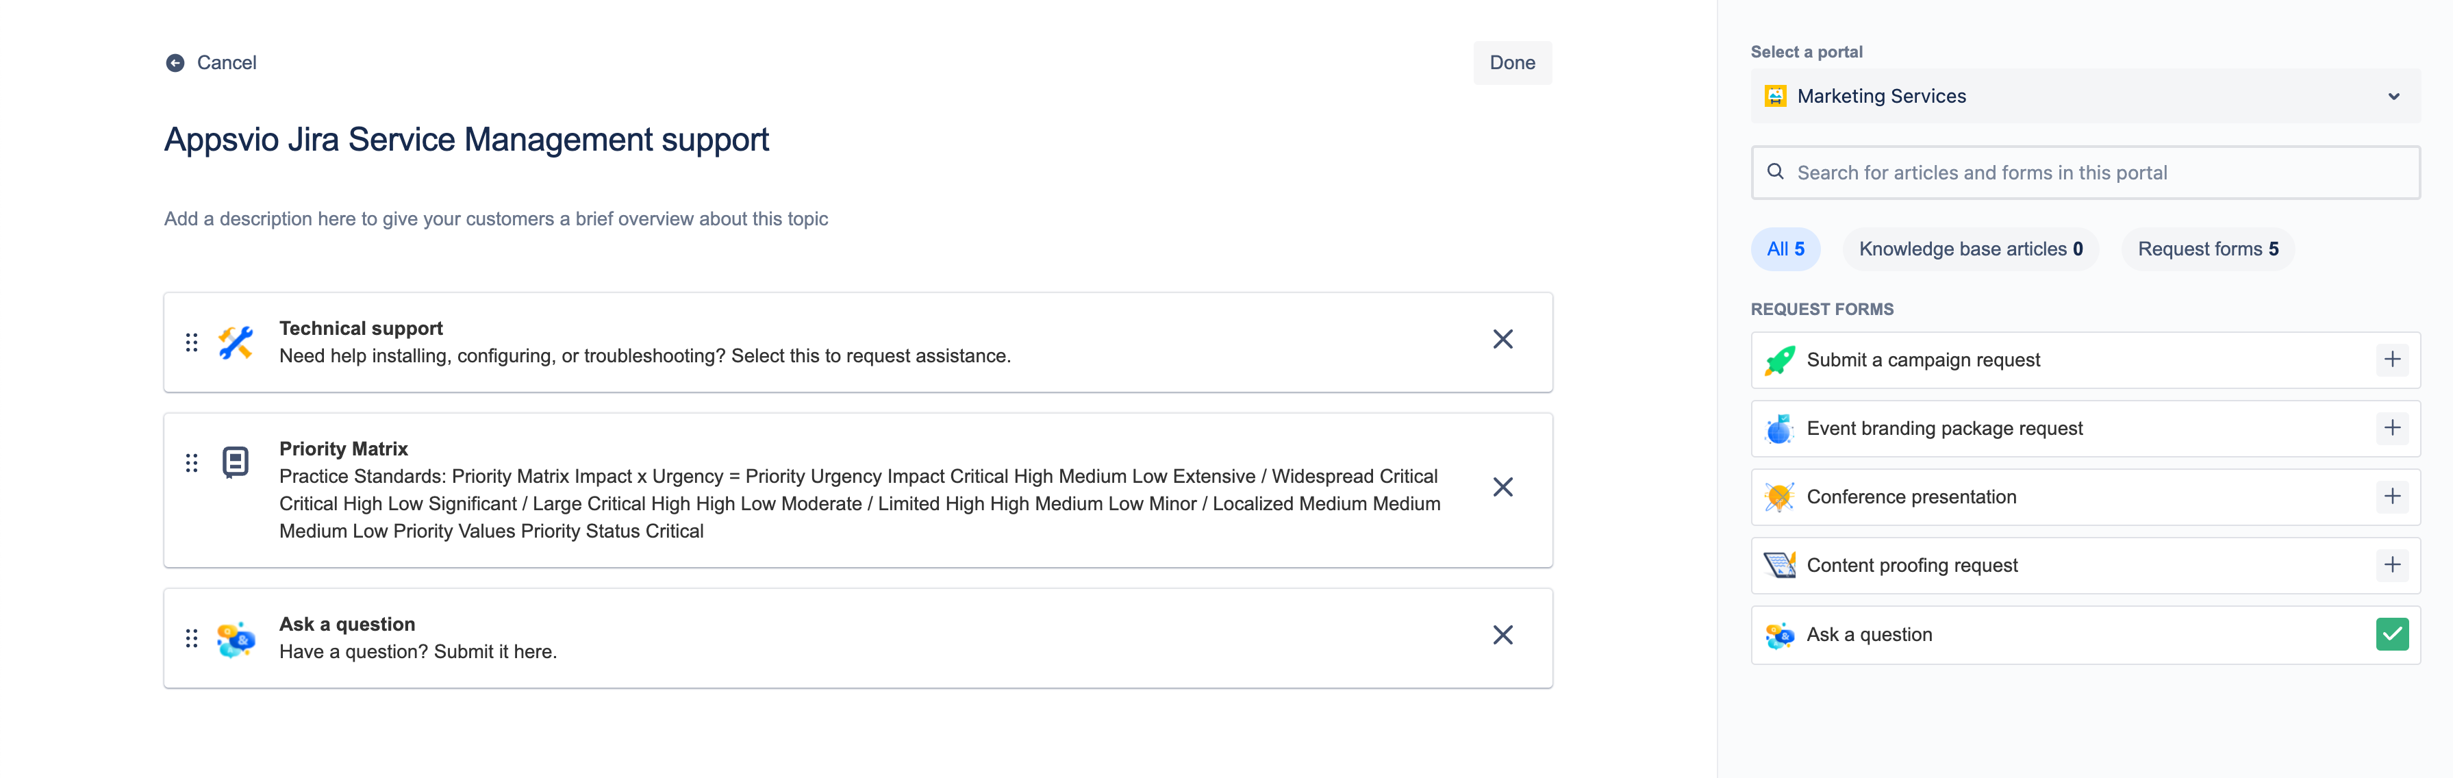Click the Content proofing request notebook icon
This screenshot has width=2453, height=778.
[1780, 565]
